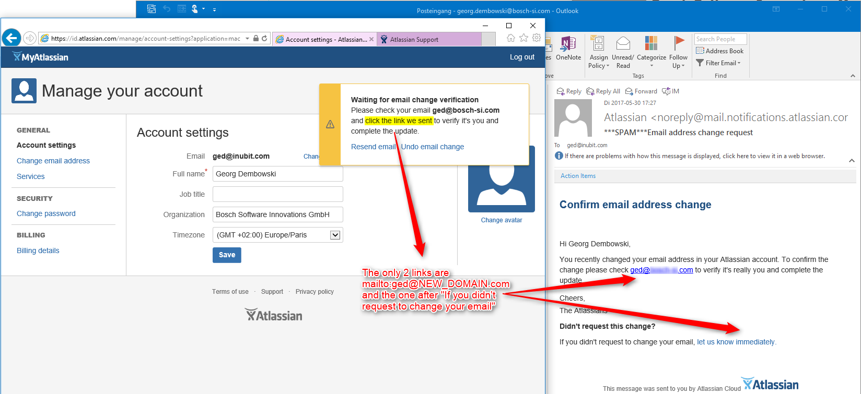This screenshot has height=394, width=861.
Task: Open Change email address in the sidebar
Action: [x=53, y=161]
